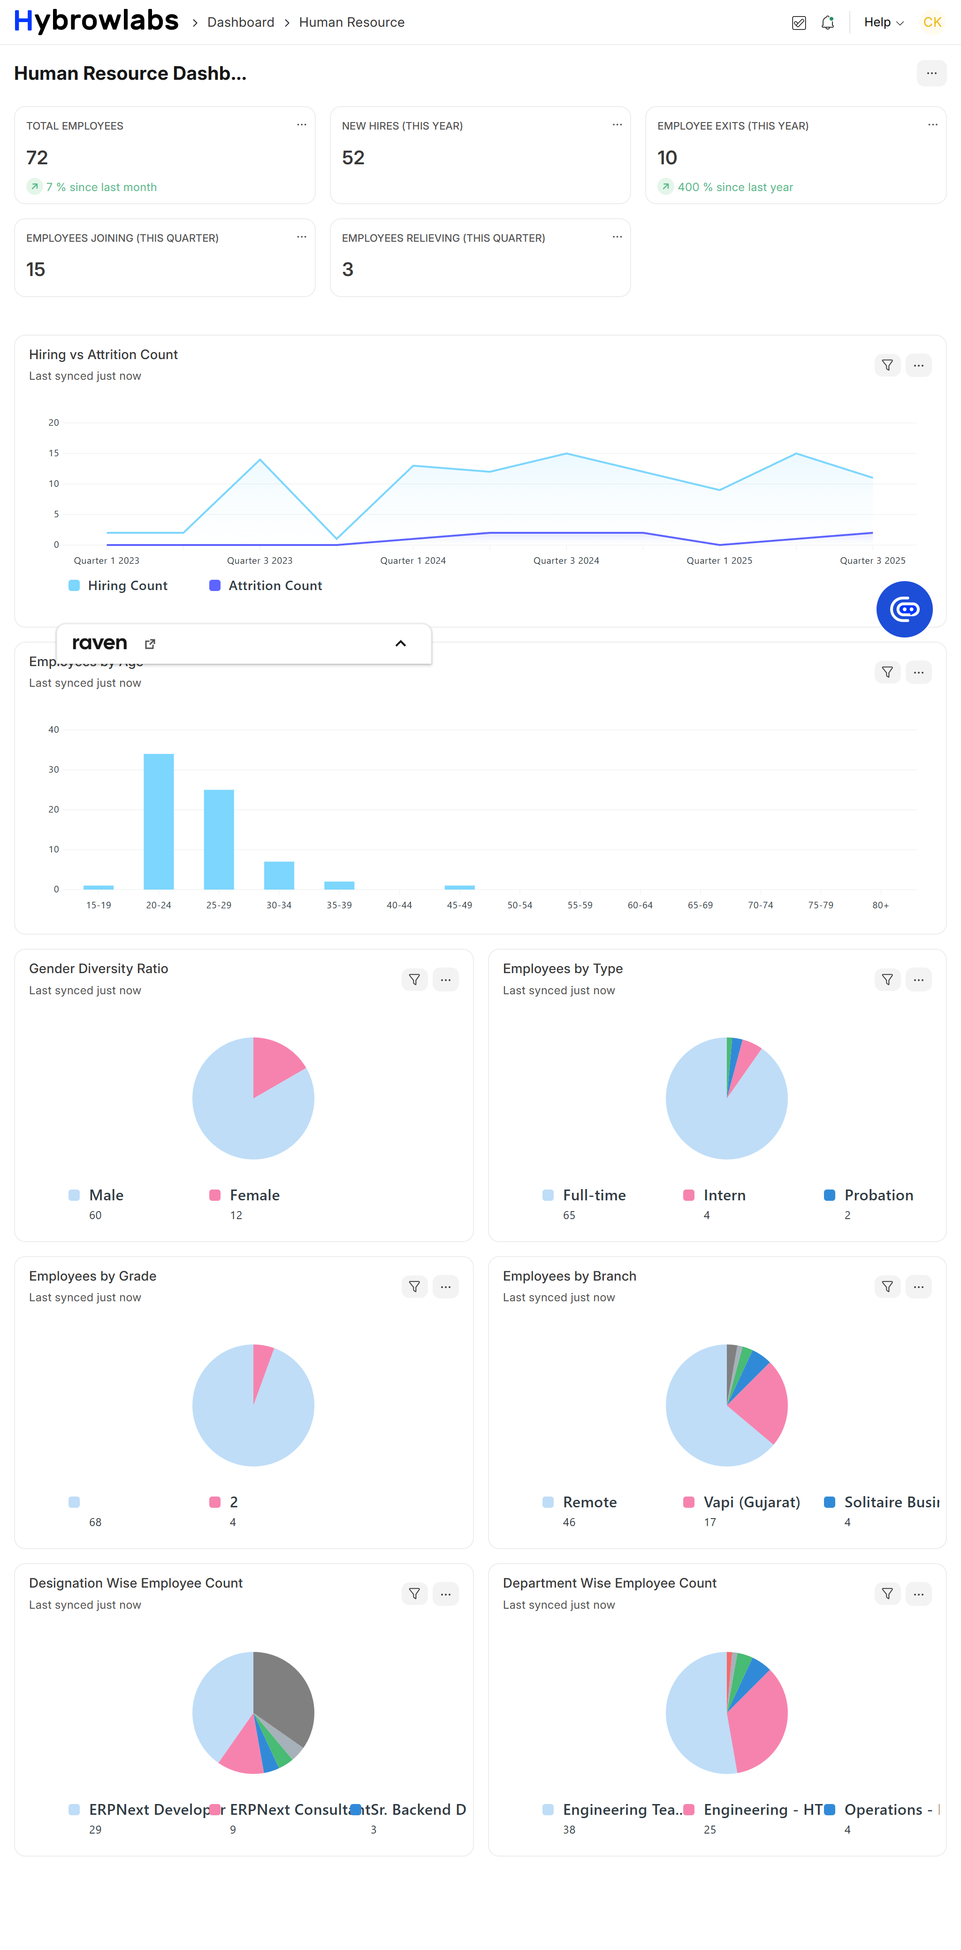Open Department Wise Employee Count options

[x=919, y=1594]
